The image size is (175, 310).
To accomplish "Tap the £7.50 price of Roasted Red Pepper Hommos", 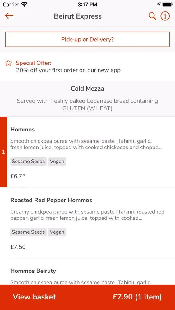I will tap(18, 247).
